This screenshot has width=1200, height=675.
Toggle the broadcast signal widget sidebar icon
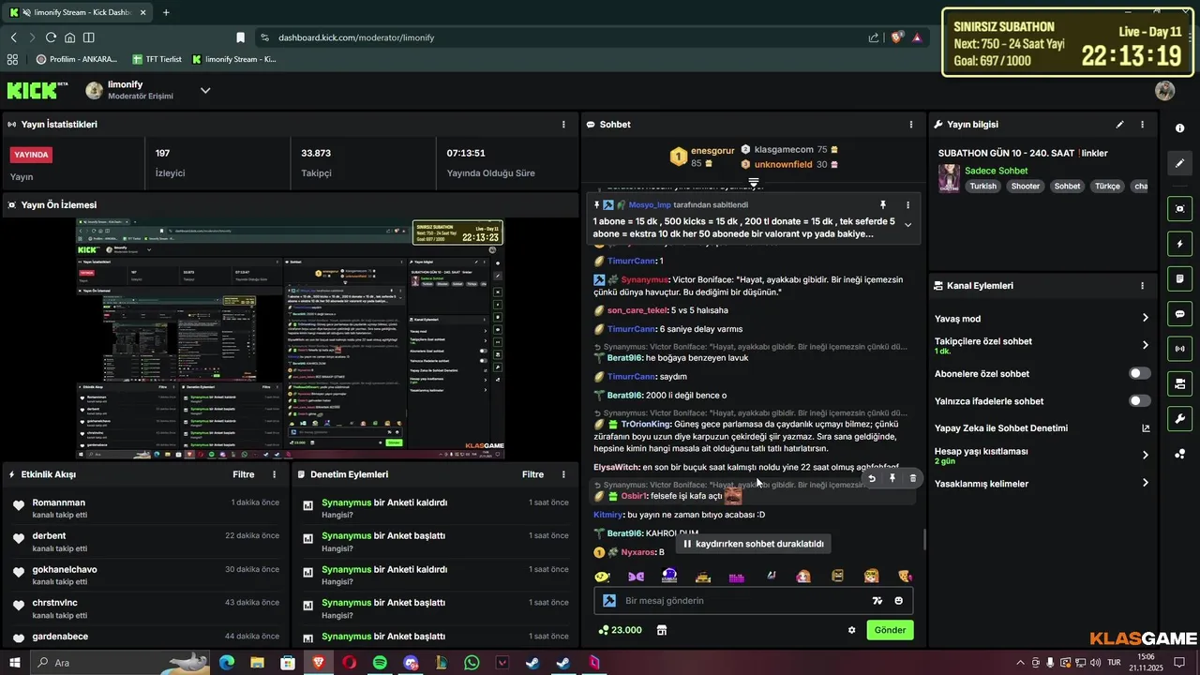(1179, 349)
